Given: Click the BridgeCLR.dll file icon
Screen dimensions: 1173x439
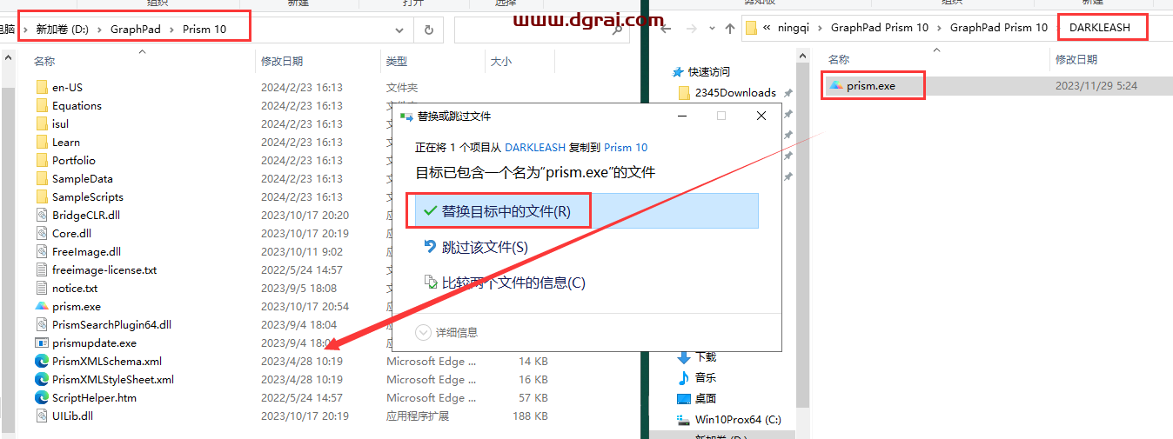Looking at the screenshot, I should click(x=42, y=215).
